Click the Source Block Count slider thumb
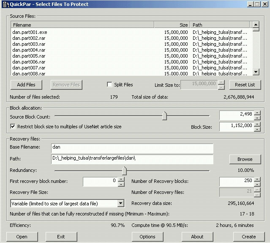This screenshot has width=270, height=243. [x=164, y=116]
